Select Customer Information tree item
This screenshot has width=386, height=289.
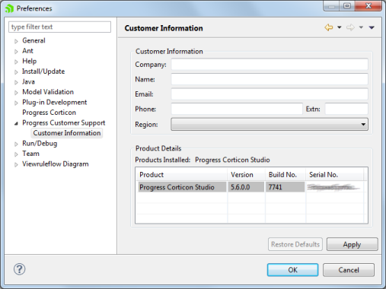pyautogui.click(x=67, y=133)
